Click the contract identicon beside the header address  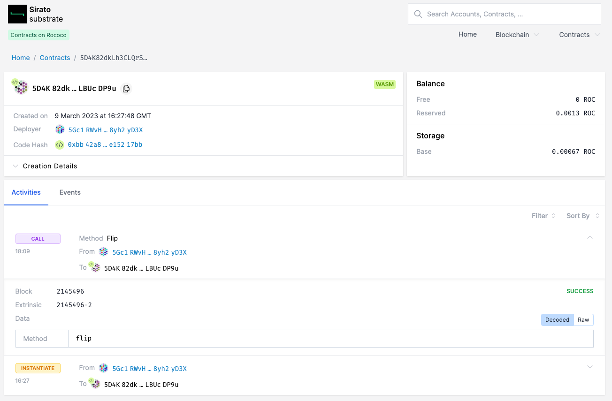click(x=20, y=87)
